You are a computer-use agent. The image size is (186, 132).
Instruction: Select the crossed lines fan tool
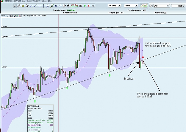coord(60,6)
